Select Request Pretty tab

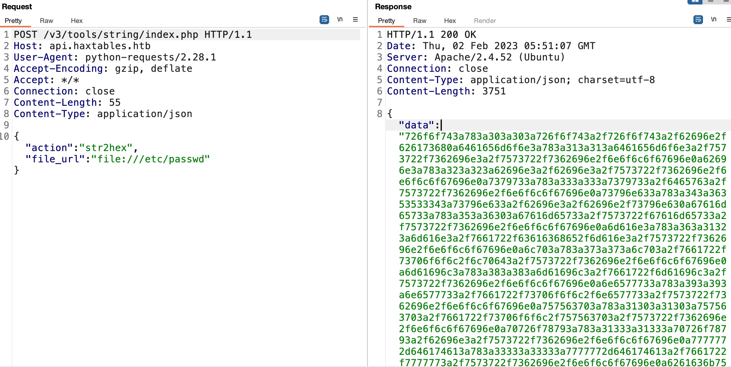[x=13, y=21]
